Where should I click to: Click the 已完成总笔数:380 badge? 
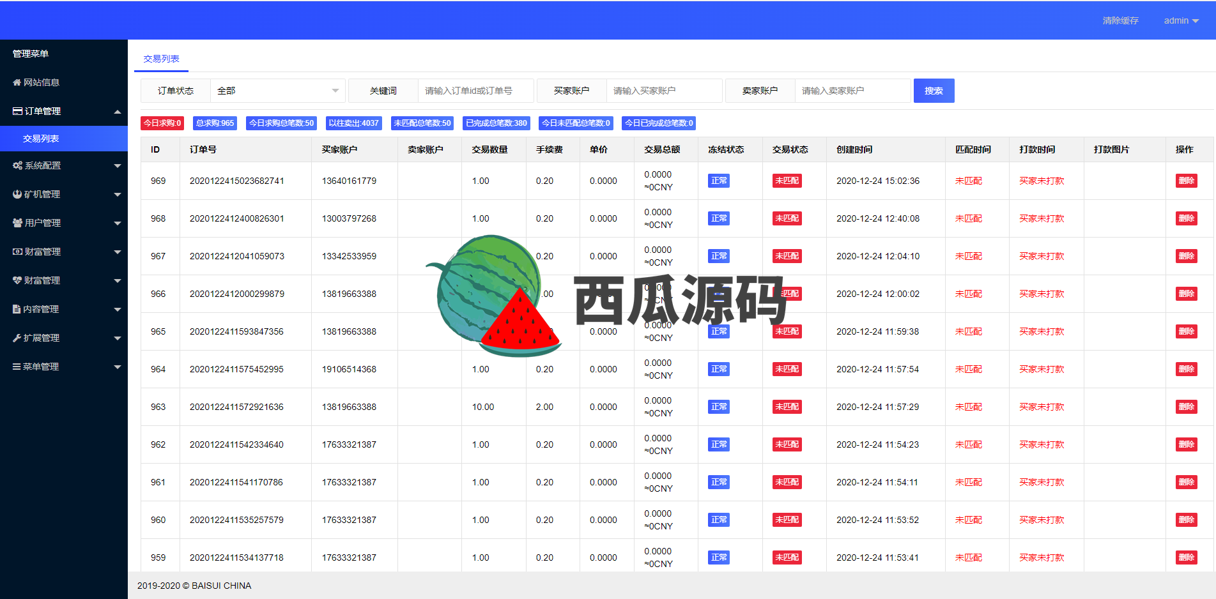(x=496, y=123)
